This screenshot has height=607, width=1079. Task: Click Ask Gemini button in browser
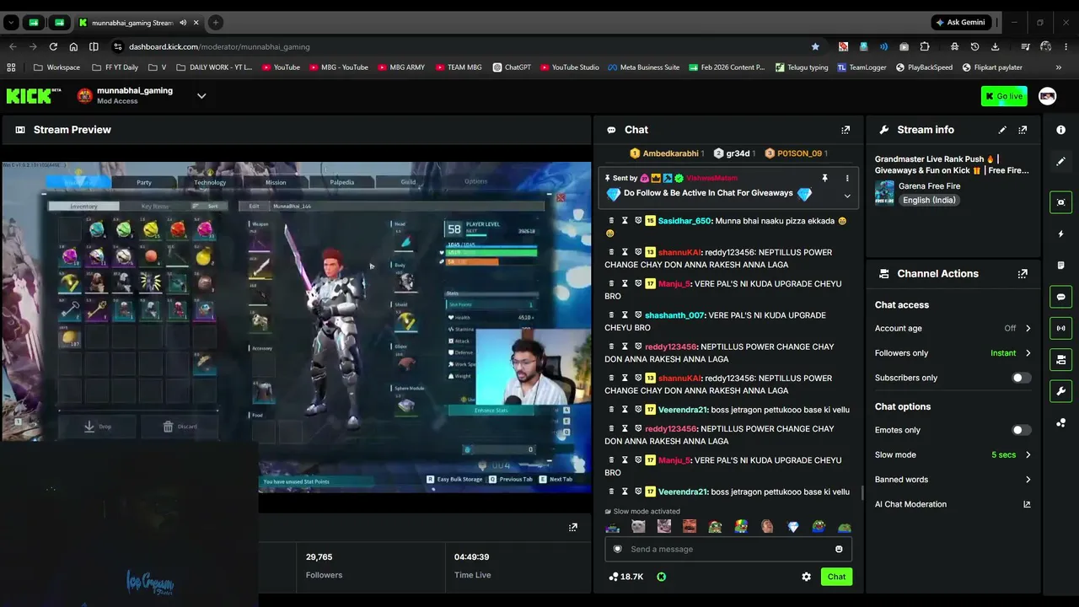tap(960, 23)
